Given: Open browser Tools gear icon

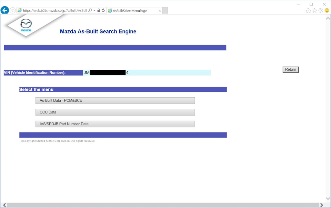Looking at the screenshot, I should tap(321, 11).
